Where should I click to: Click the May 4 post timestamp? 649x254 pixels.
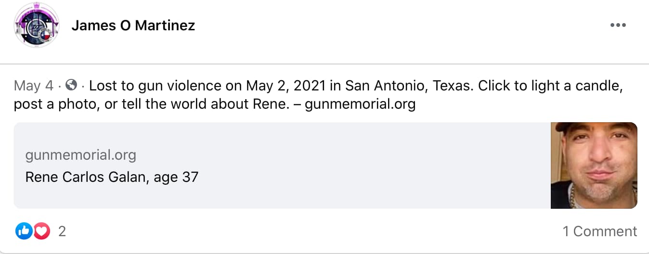(x=34, y=86)
